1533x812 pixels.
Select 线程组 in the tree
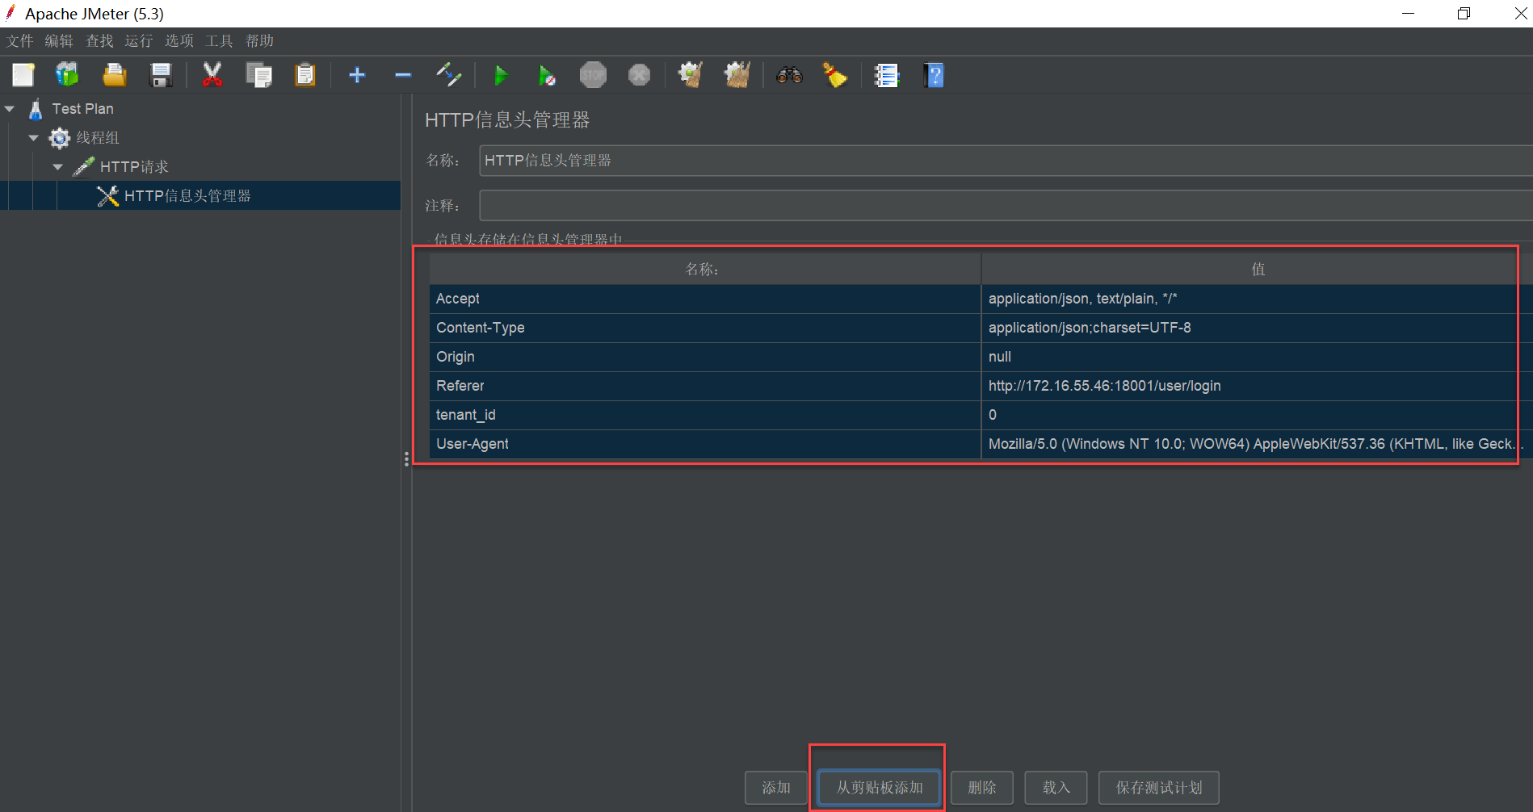pos(98,138)
